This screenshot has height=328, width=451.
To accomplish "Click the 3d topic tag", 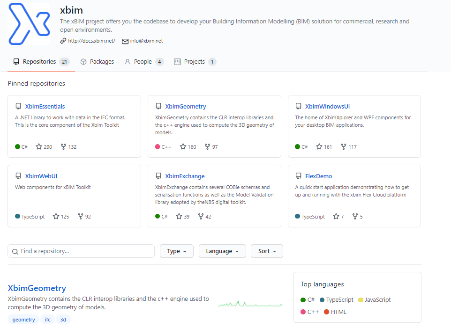I will pos(63,320).
